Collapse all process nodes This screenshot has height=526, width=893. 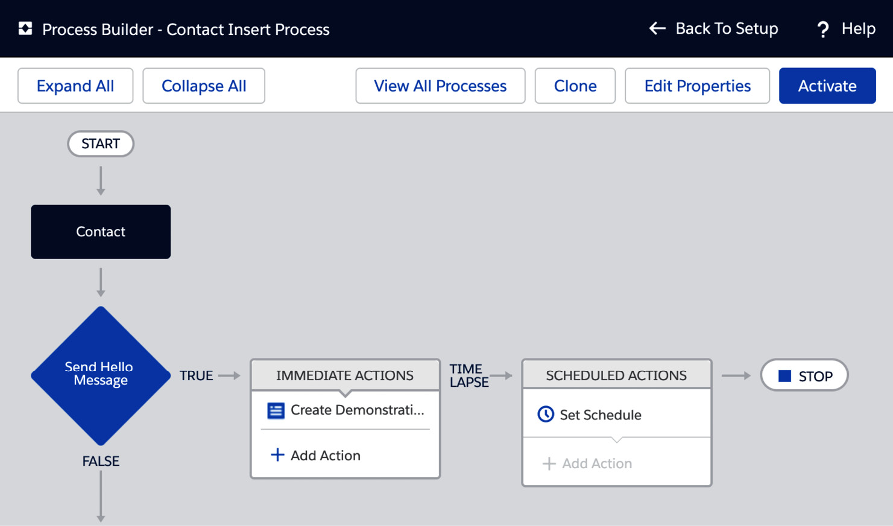pos(204,86)
